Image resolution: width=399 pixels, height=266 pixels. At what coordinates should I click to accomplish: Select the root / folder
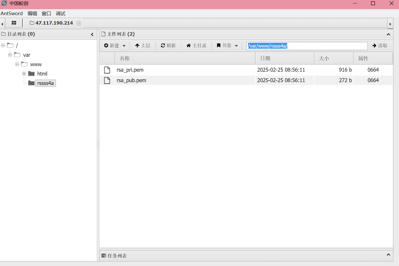point(17,46)
